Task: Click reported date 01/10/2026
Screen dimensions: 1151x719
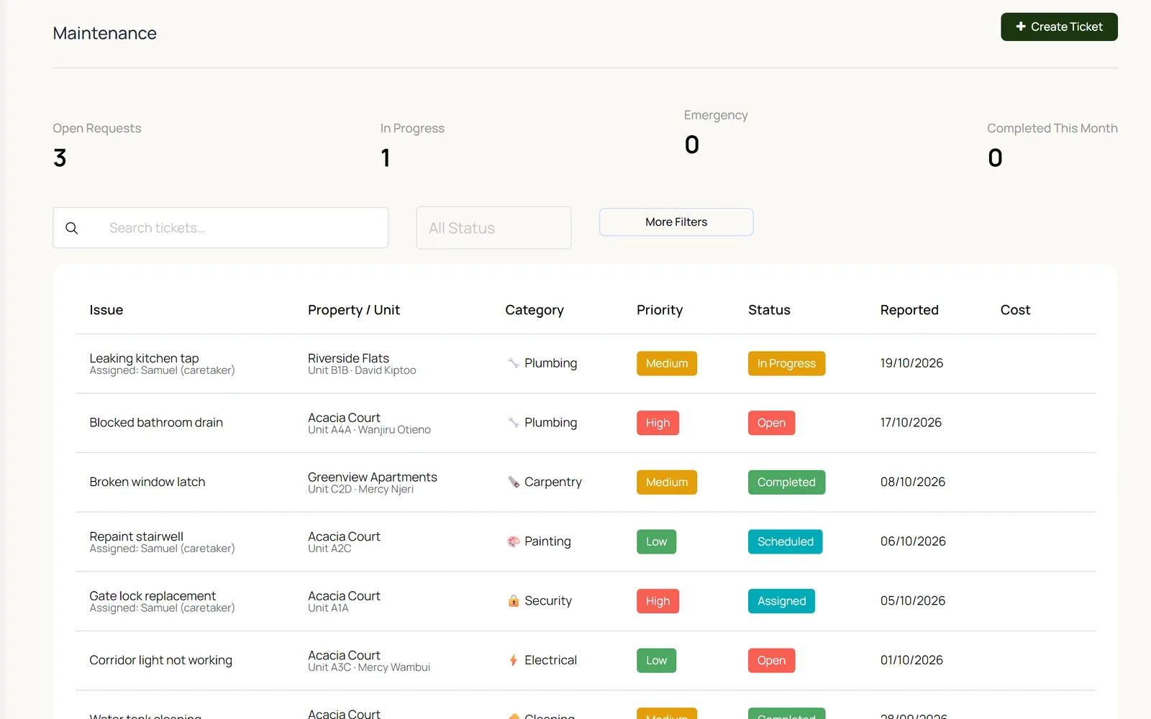Action: click(911, 660)
